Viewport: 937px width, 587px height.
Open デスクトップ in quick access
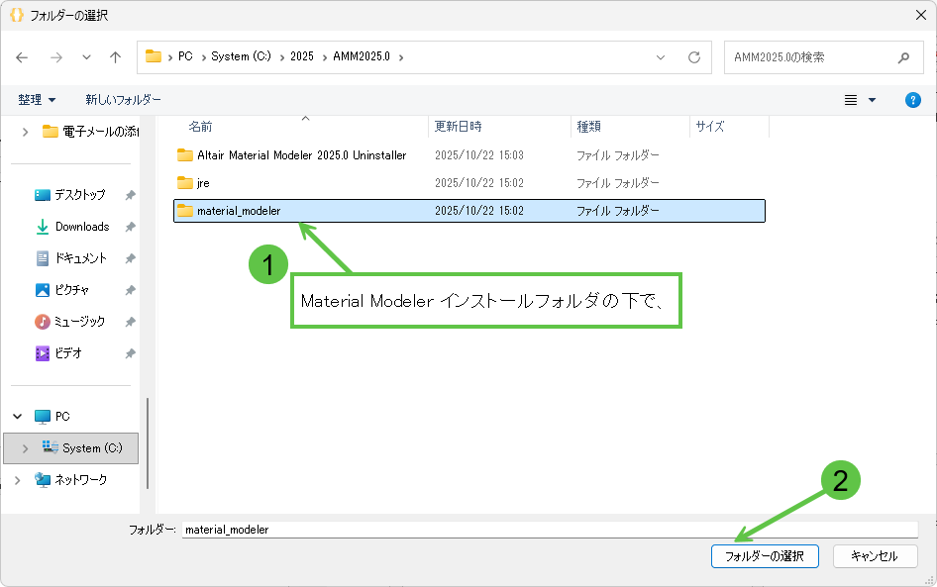coord(79,195)
